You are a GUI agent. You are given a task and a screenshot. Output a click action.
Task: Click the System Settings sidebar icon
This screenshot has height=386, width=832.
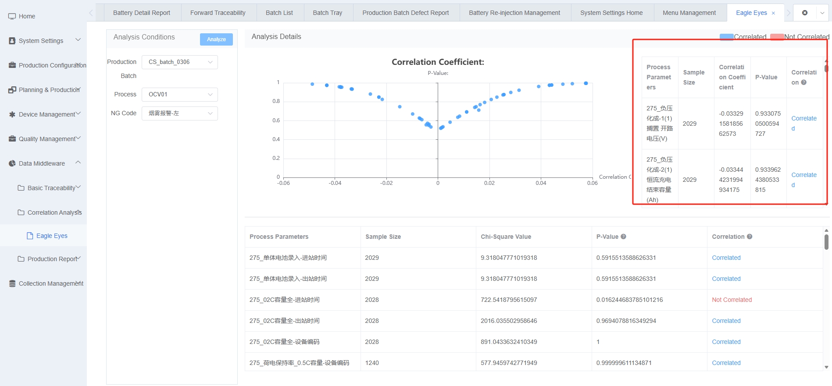tap(12, 41)
